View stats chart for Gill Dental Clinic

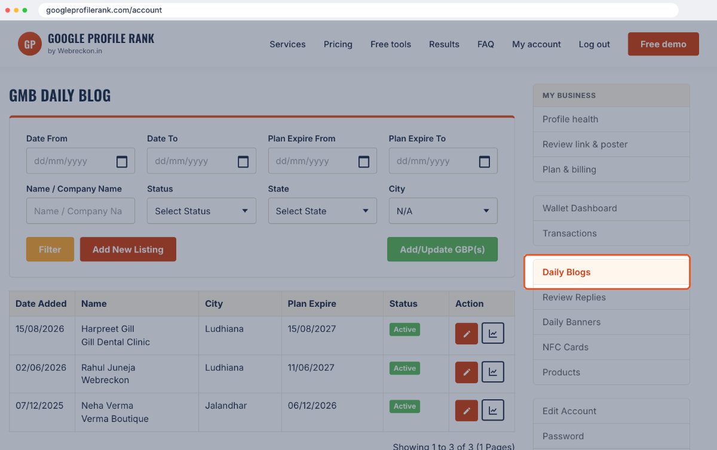click(493, 334)
